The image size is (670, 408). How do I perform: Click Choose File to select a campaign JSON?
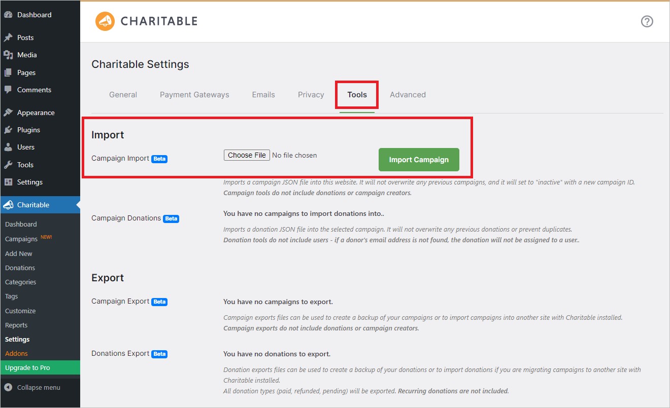tap(247, 155)
